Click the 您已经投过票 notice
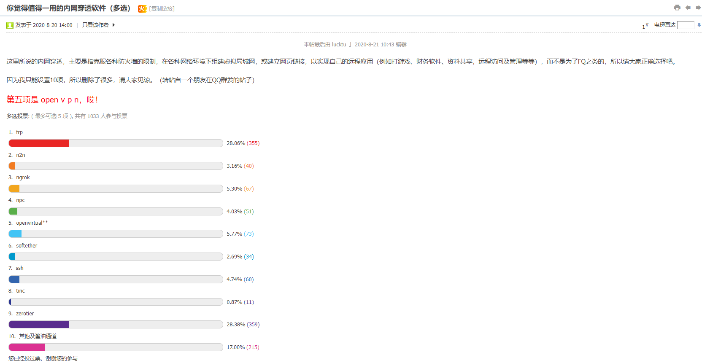Image resolution: width=702 pixels, height=363 pixels. (43, 359)
